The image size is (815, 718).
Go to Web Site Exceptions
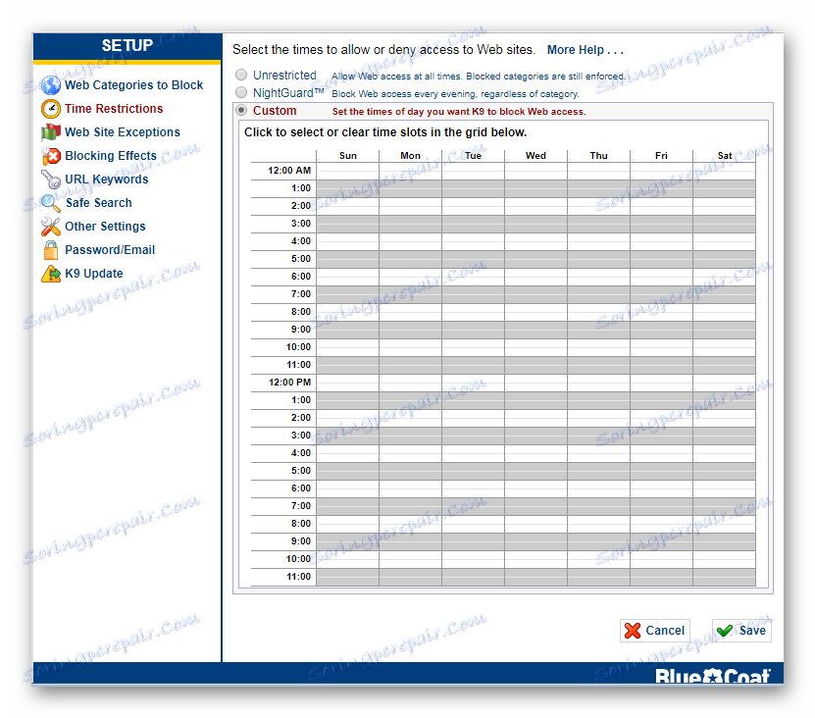pyautogui.click(x=123, y=132)
